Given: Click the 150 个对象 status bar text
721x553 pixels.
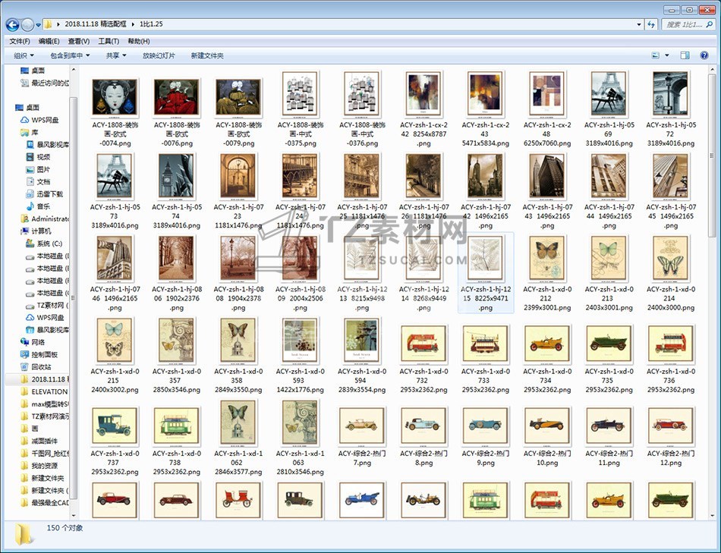Looking at the screenshot, I should [x=65, y=528].
